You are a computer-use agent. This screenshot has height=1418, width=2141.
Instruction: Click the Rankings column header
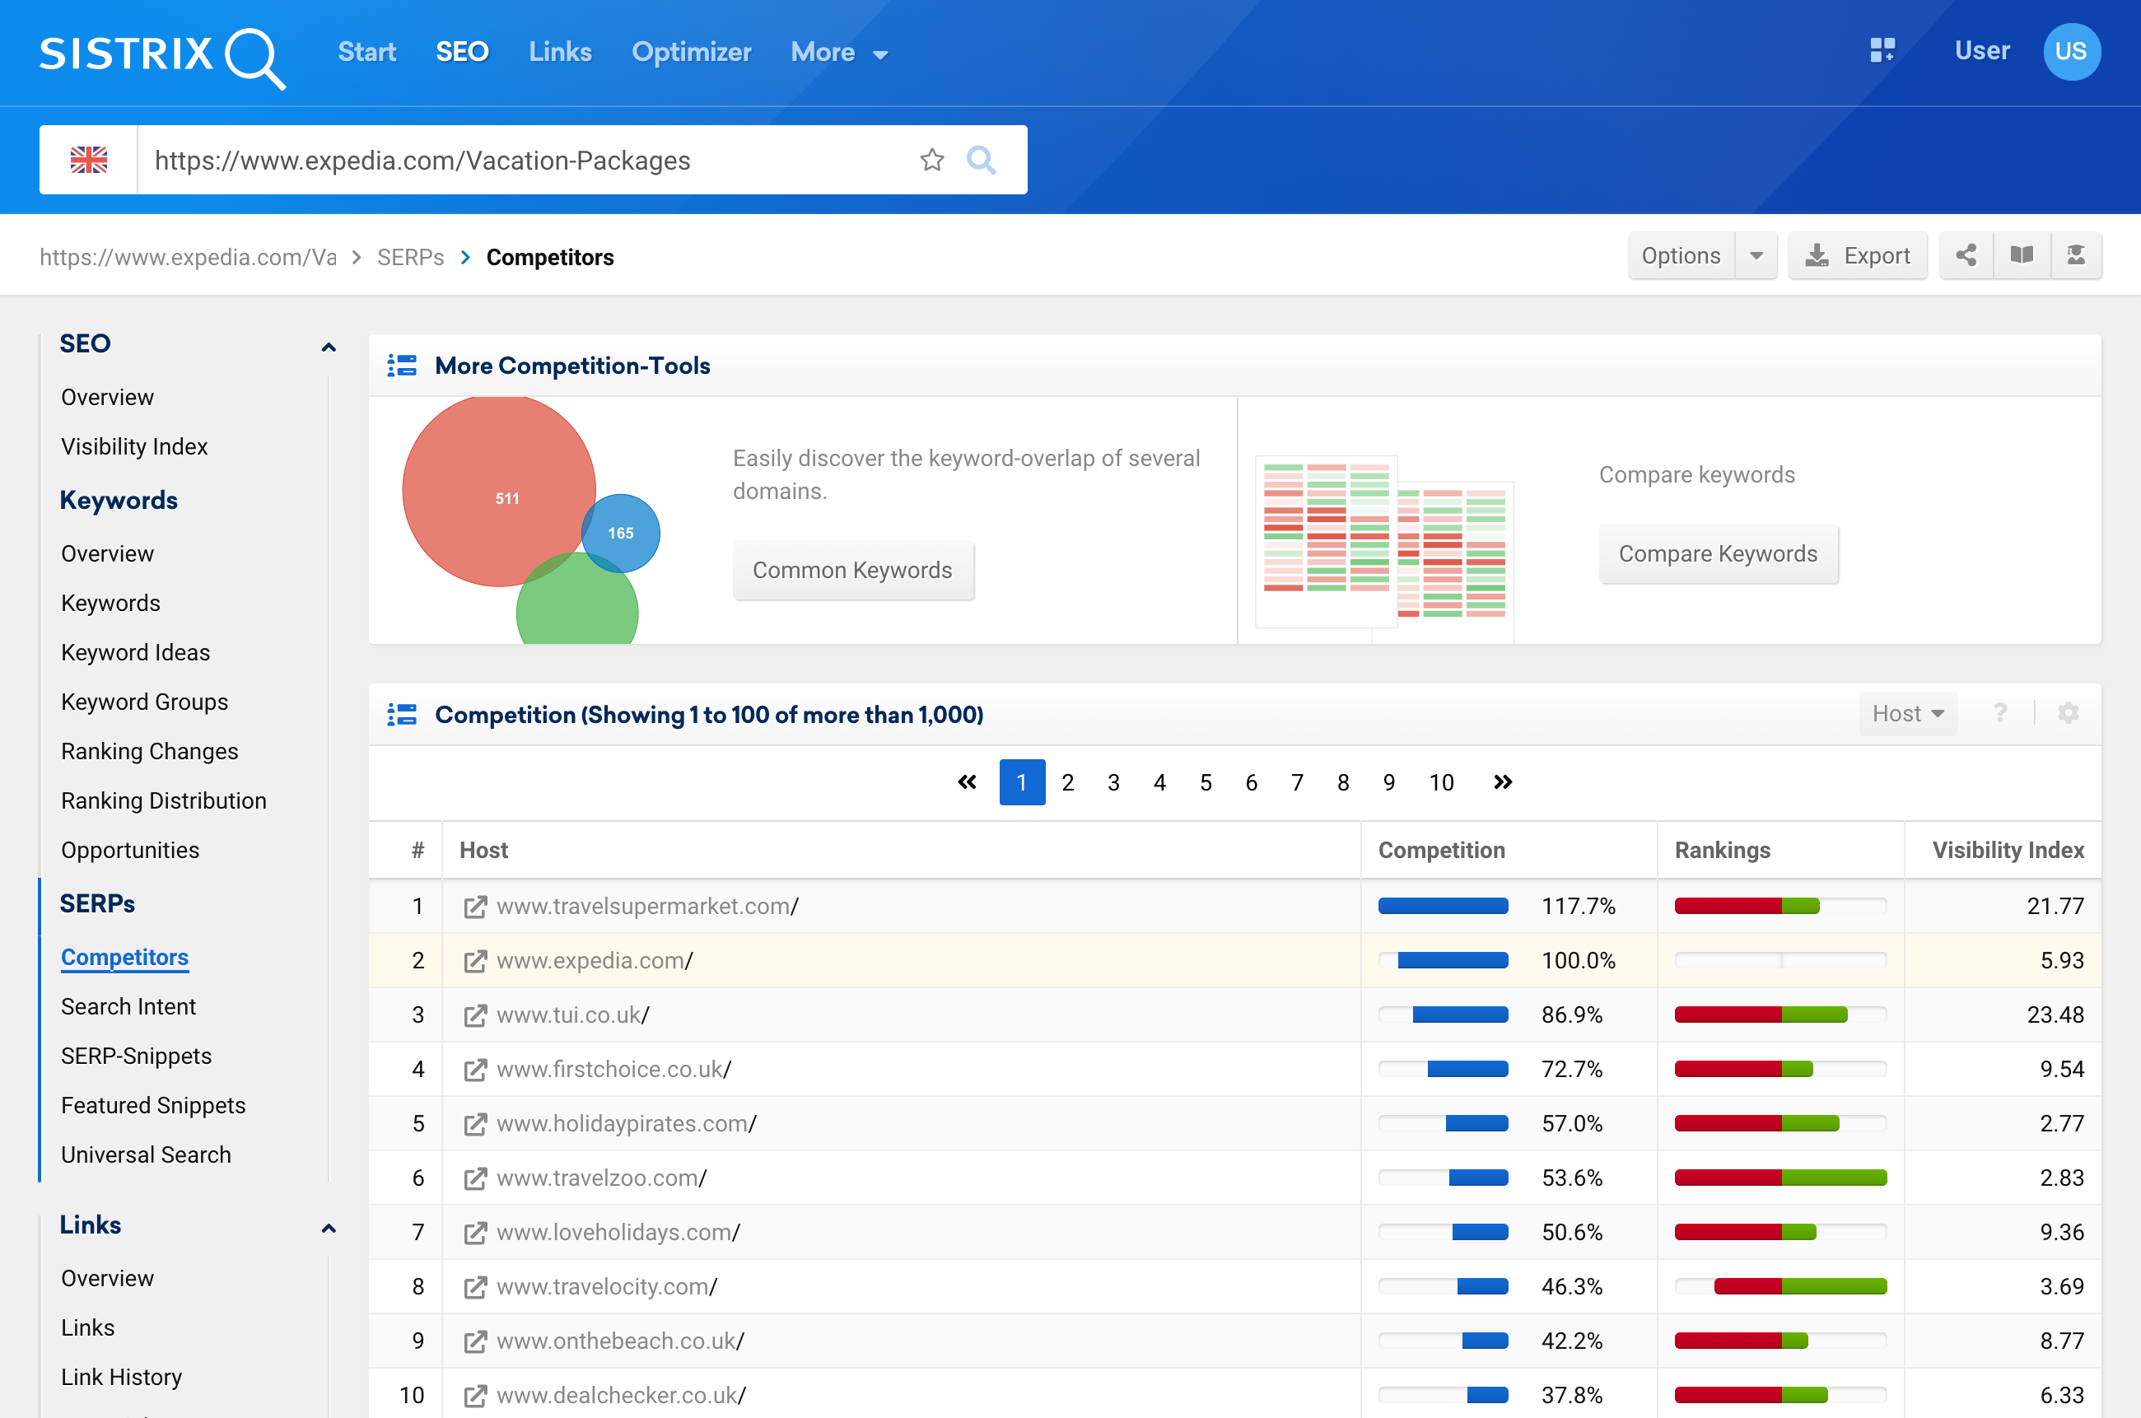pos(1723,850)
